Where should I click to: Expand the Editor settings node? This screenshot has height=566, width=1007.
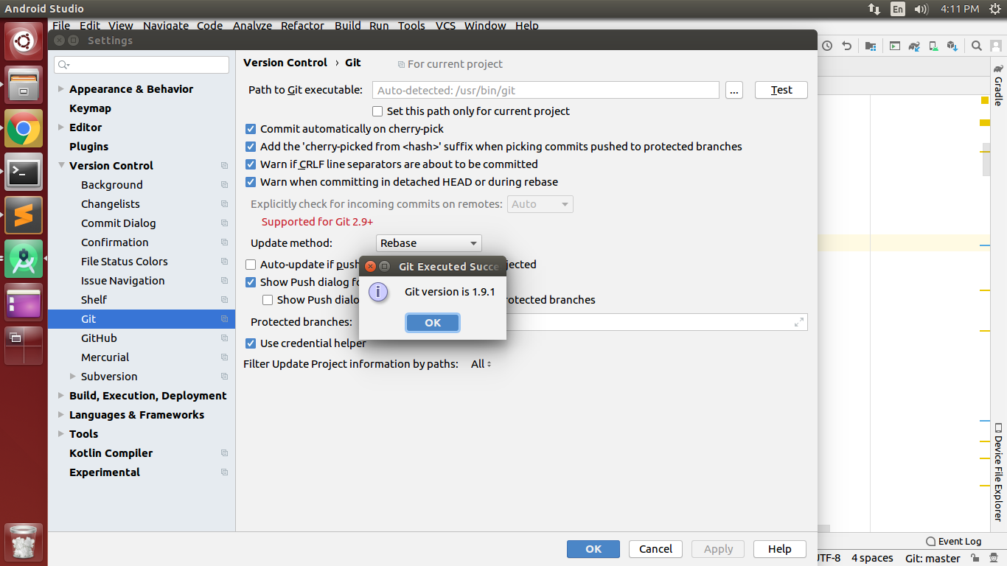pos(61,127)
